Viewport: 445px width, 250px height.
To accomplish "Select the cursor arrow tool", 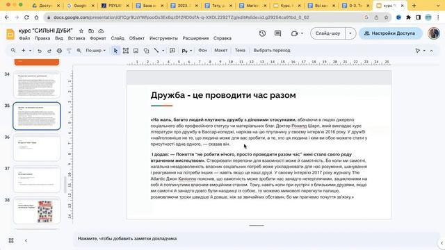I will (115, 51).
